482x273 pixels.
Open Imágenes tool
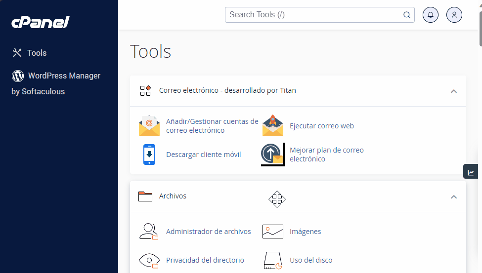[x=305, y=232]
